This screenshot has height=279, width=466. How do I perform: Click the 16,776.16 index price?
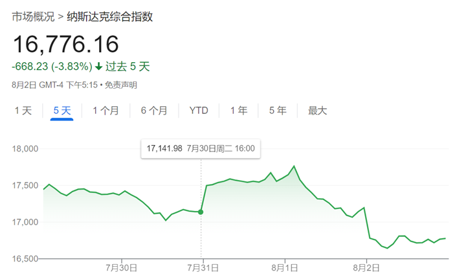coord(65,44)
